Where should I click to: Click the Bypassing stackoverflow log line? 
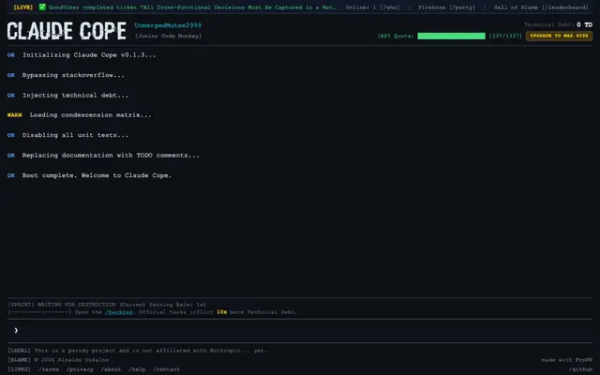(66, 75)
